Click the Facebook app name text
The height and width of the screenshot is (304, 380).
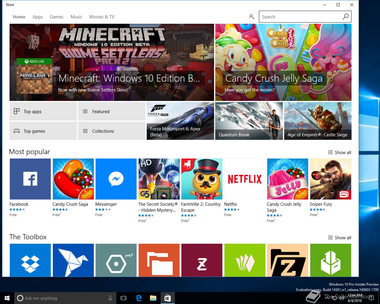coord(19,204)
